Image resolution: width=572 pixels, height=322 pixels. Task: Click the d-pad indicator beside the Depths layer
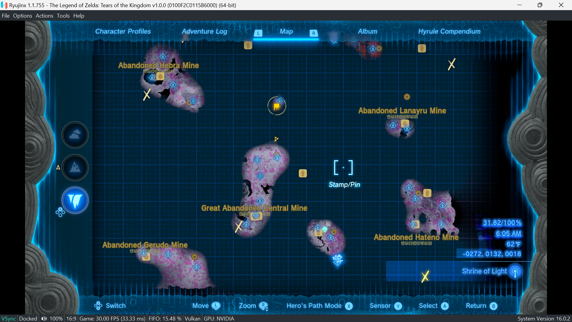point(60,212)
